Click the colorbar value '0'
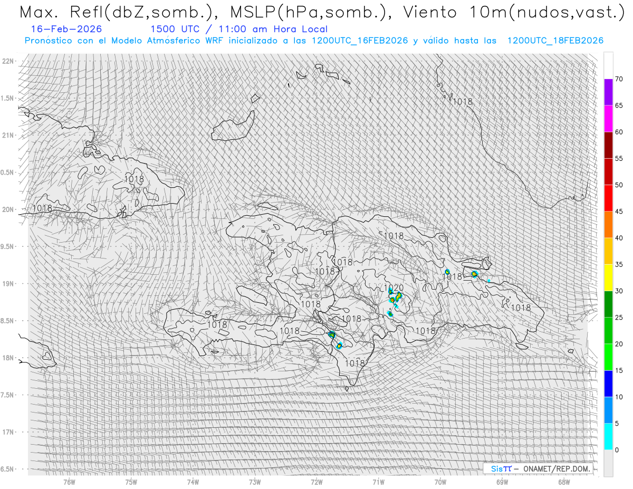The height and width of the screenshot is (489, 633). coord(617,450)
